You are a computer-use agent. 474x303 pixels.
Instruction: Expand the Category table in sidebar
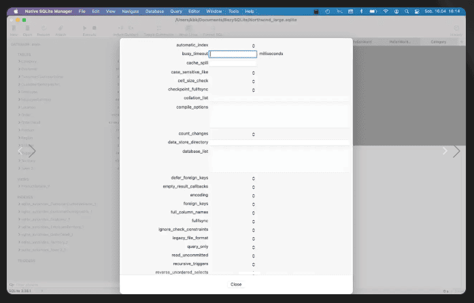(x=19, y=61)
